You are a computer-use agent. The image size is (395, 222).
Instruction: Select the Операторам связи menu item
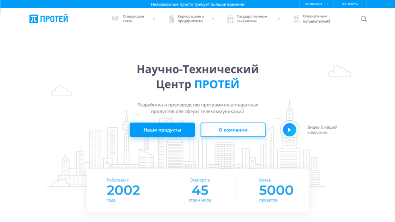pyautogui.click(x=133, y=18)
